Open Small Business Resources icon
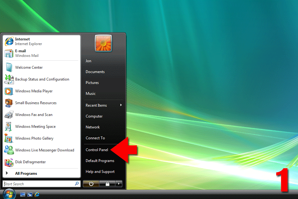The height and width of the screenshot is (199, 298). 9,103
